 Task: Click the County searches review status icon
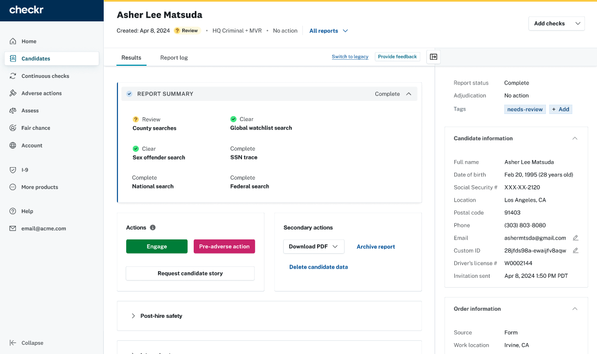pos(136,119)
